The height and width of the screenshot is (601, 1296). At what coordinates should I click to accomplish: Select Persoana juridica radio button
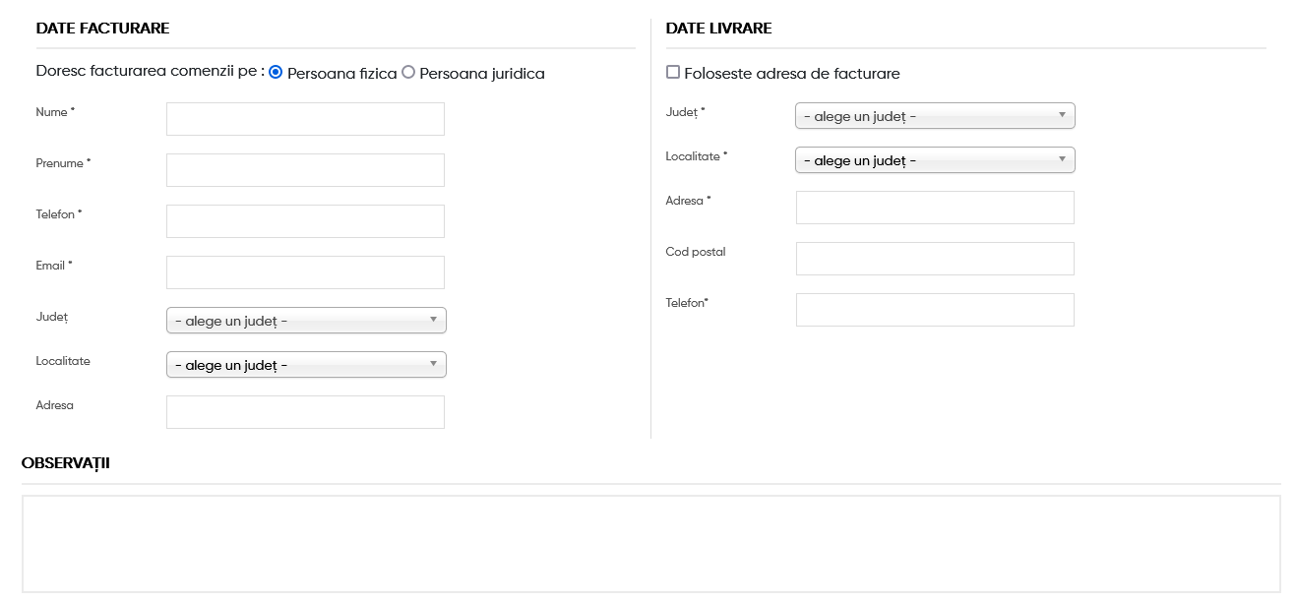pyautogui.click(x=408, y=73)
